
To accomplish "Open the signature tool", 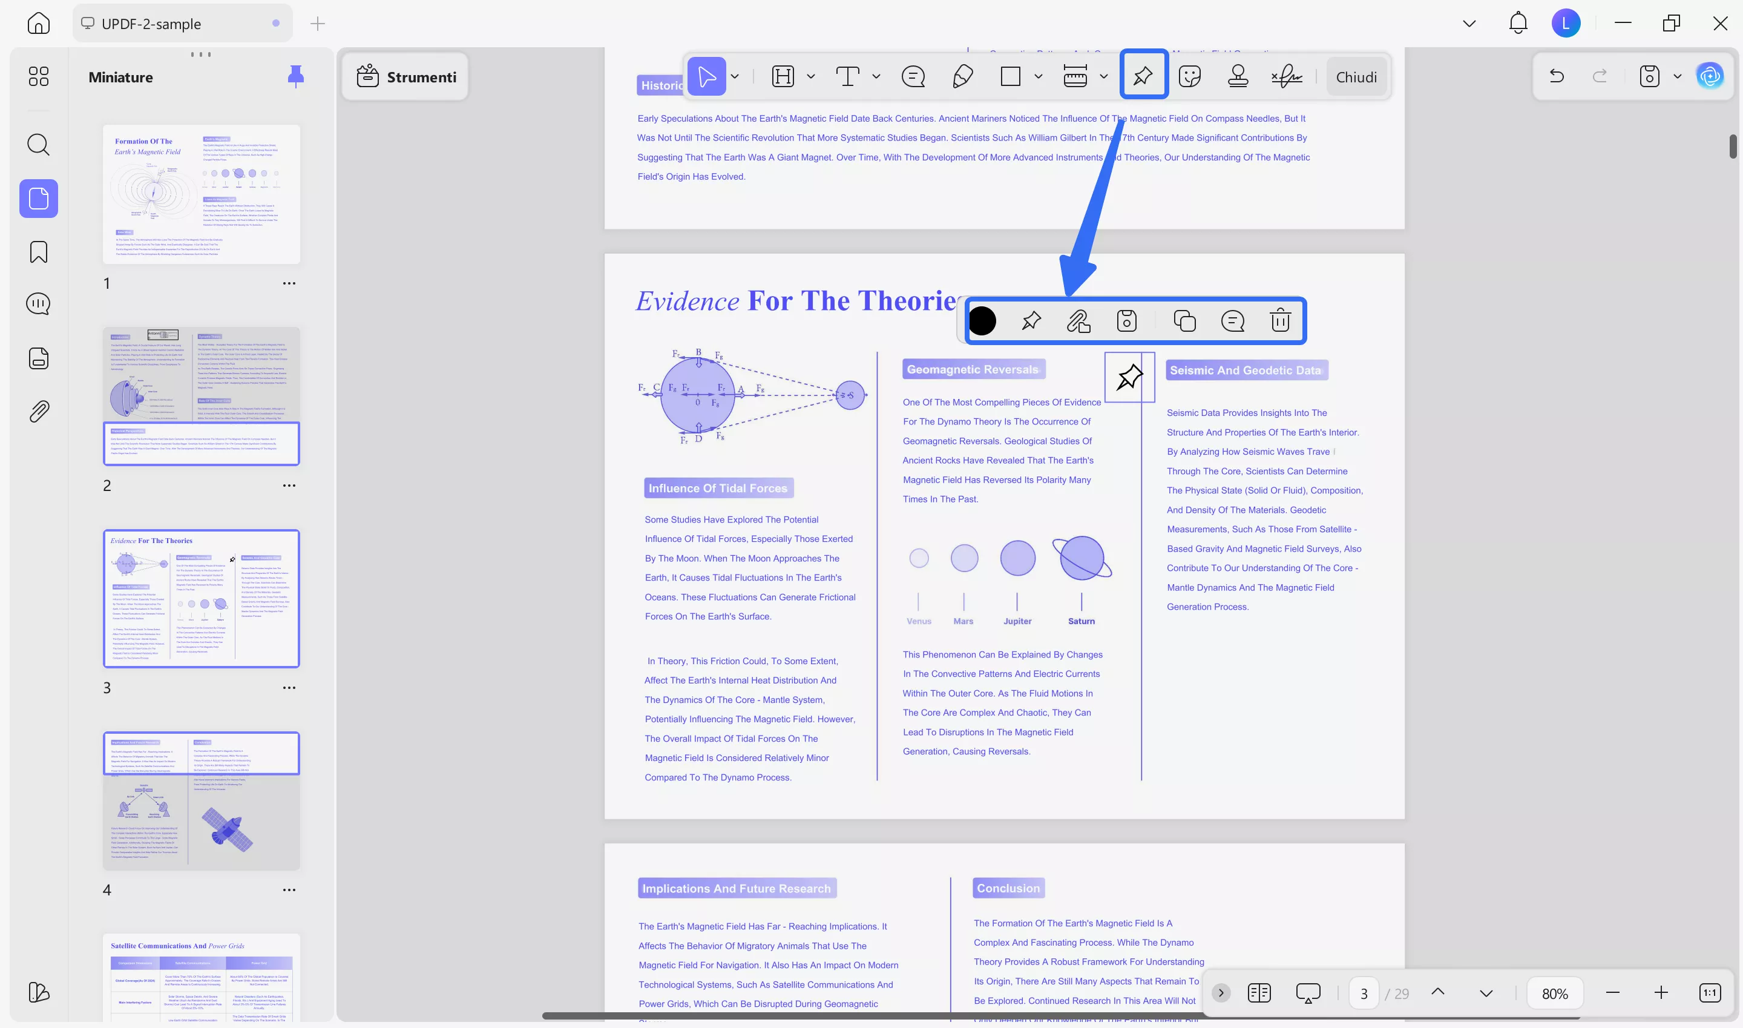I will (x=1286, y=76).
